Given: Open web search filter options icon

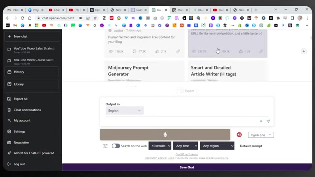Looking at the screenshot, I should 105,146.
